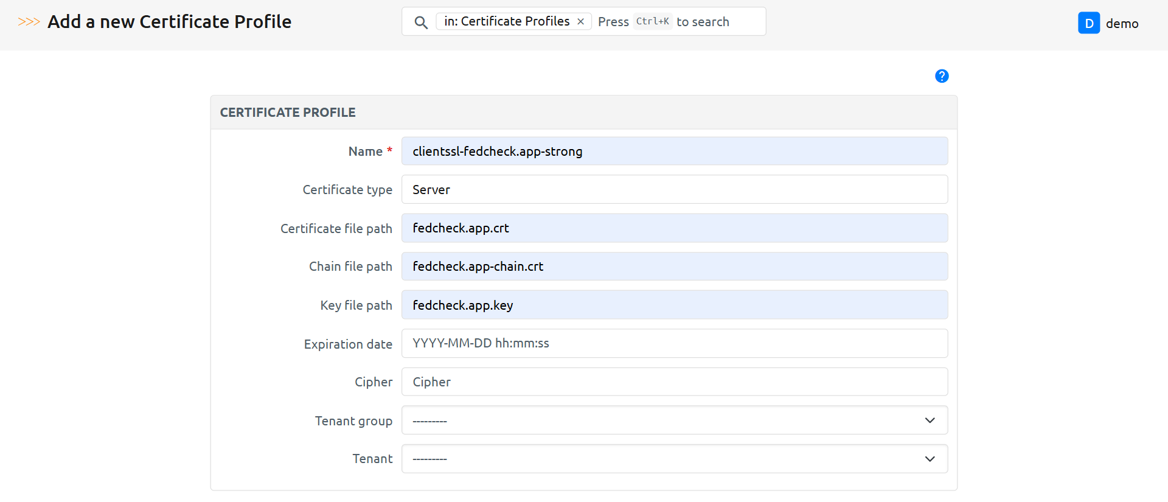Click the Certificate file path input
Image resolution: width=1168 pixels, height=502 pixels.
(674, 228)
